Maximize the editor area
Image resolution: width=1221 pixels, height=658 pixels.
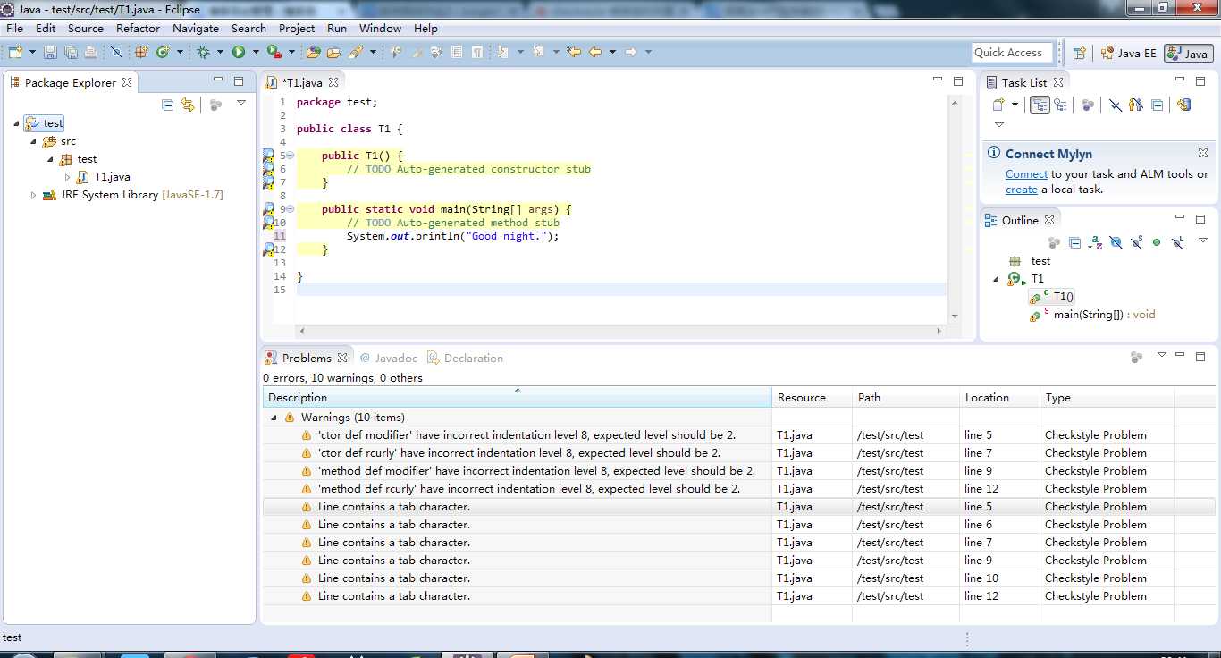pyautogui.click(x=958, y=80)
